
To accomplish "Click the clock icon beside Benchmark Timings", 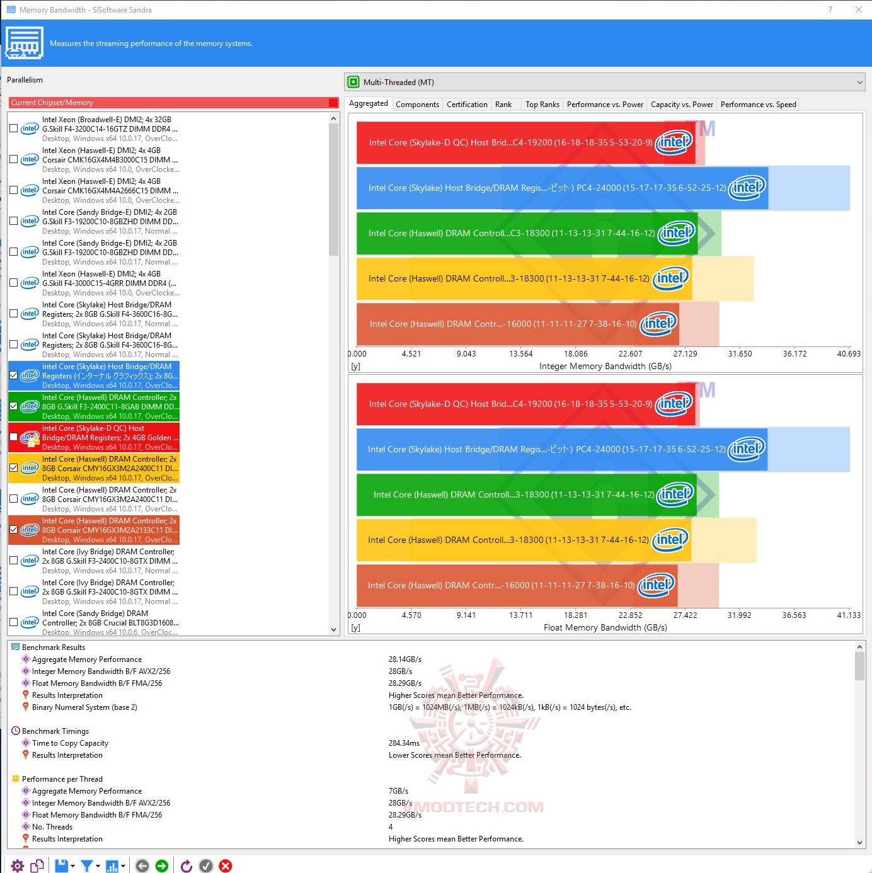I will (16, 731).
